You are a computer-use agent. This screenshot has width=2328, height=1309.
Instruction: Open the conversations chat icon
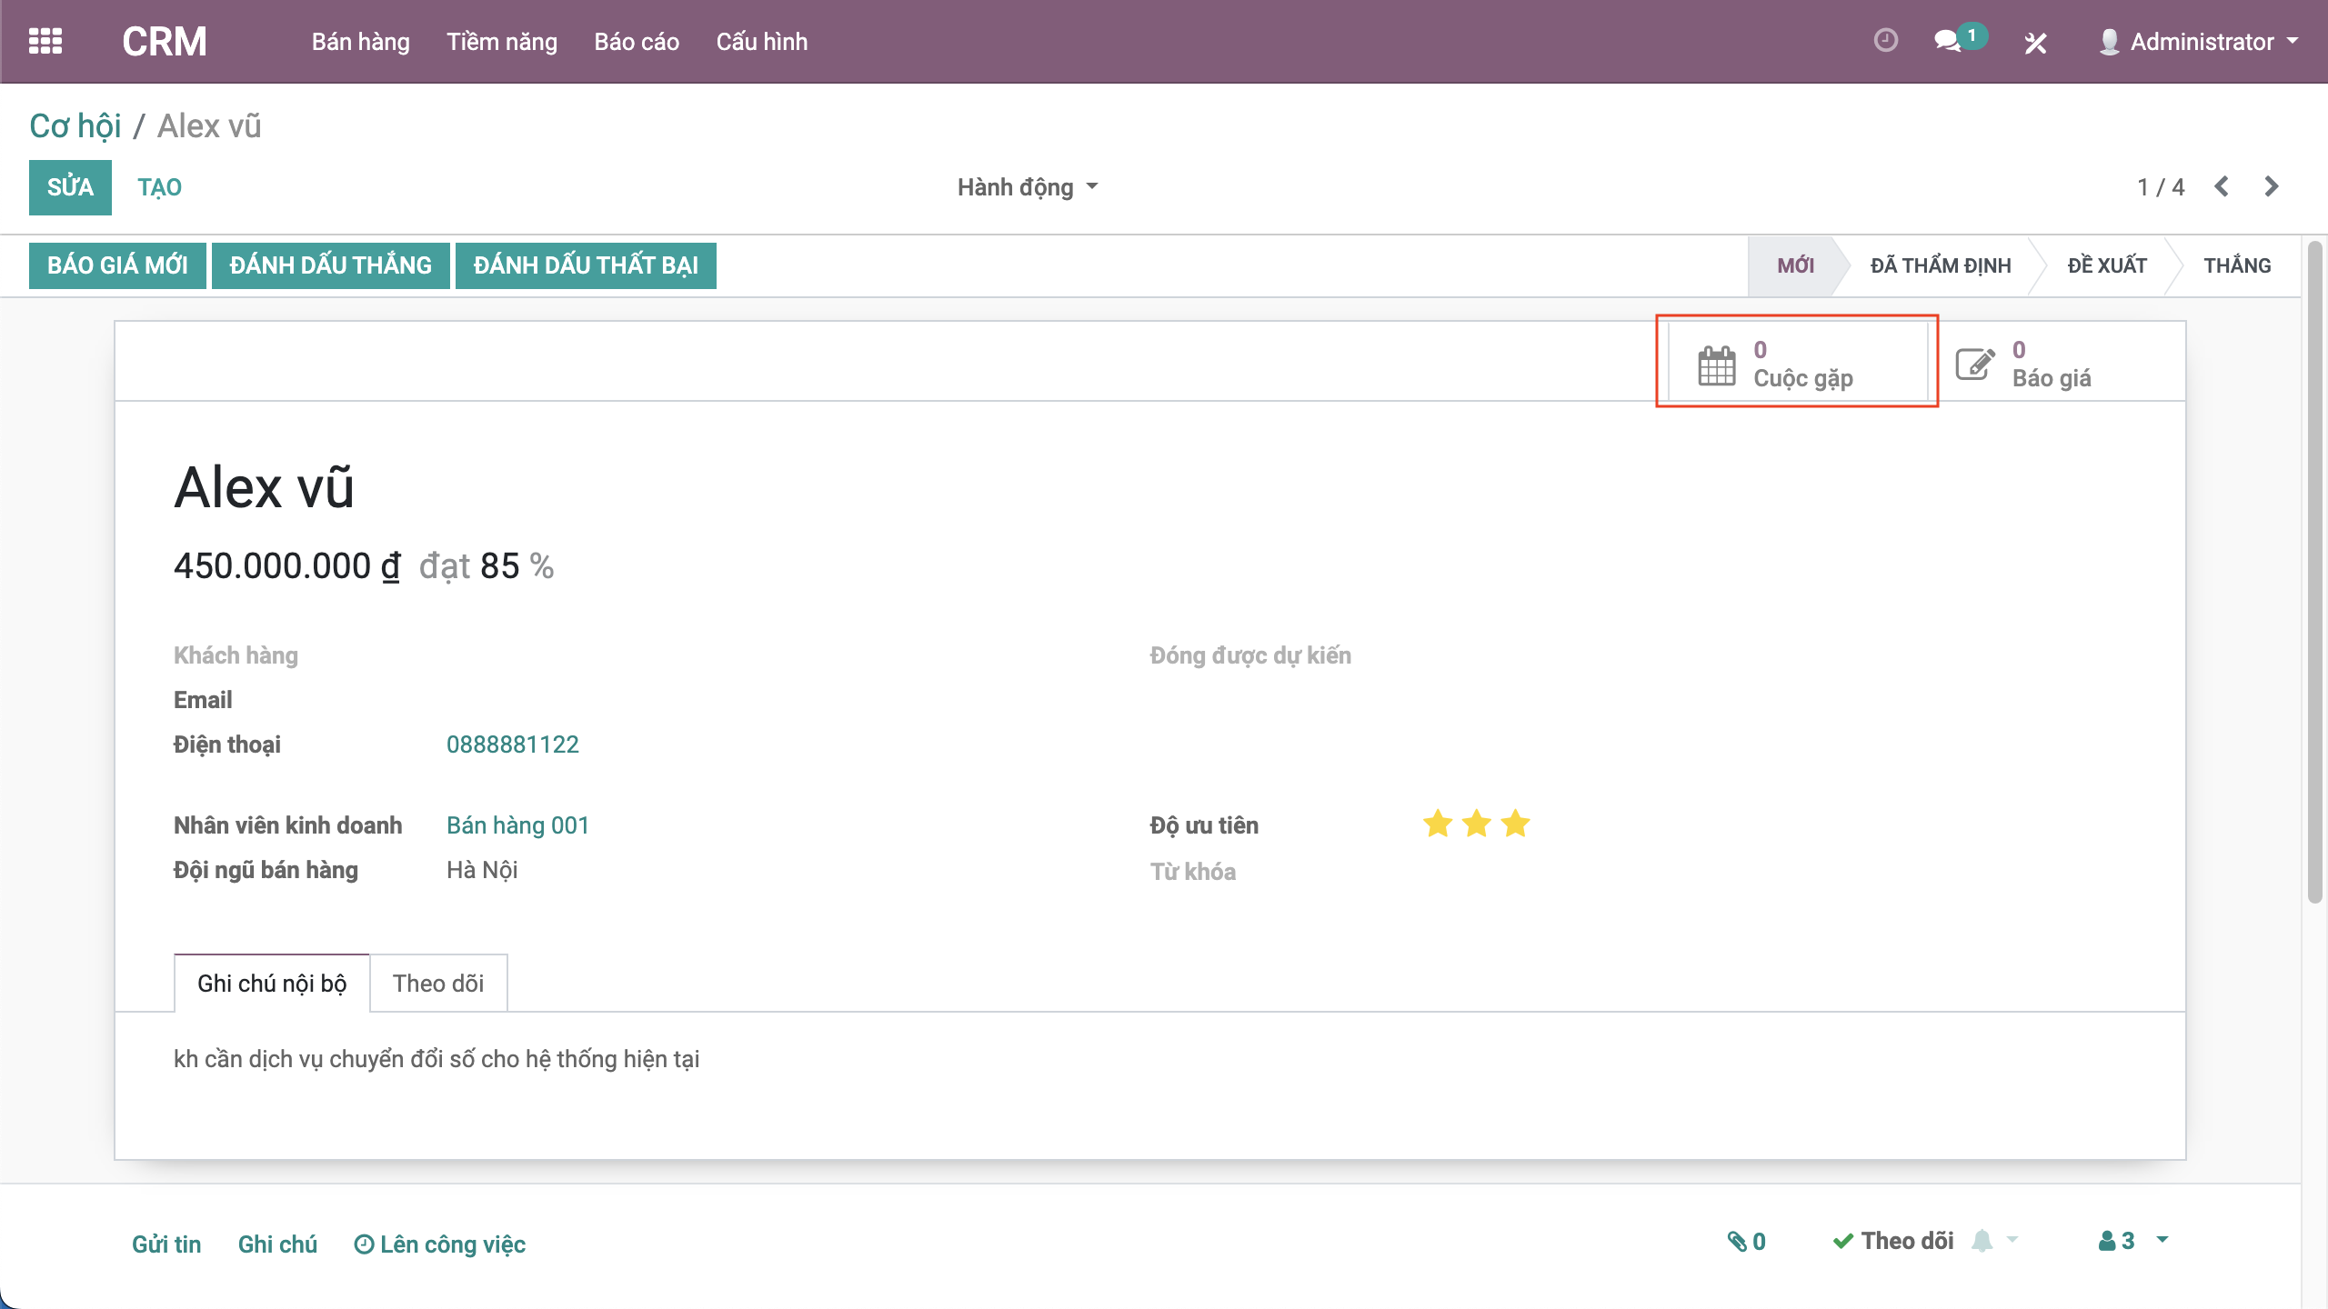(1947, 42)
